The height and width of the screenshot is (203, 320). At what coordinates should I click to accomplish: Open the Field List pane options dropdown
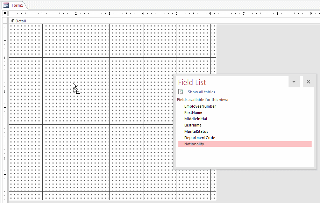click(294, 82)
